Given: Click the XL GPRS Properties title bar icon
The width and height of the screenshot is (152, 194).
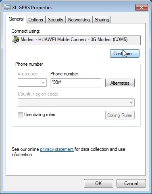Looking at the screenshot, I should [x=7, y=7].
